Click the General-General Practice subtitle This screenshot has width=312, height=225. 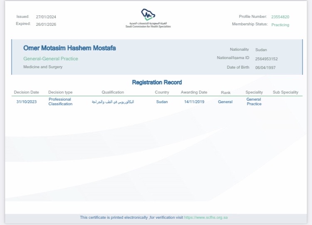click(x=51, y=59)
